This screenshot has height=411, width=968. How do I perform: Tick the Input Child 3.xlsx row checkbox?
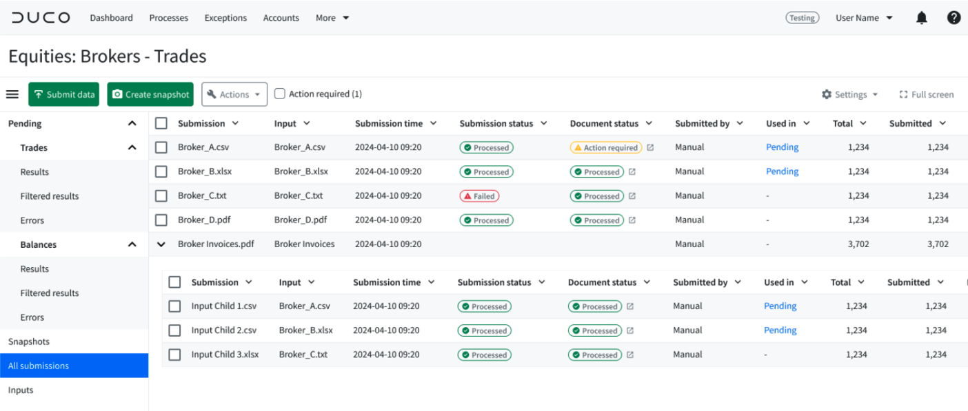pyautogui.click(x=175, y=355)
